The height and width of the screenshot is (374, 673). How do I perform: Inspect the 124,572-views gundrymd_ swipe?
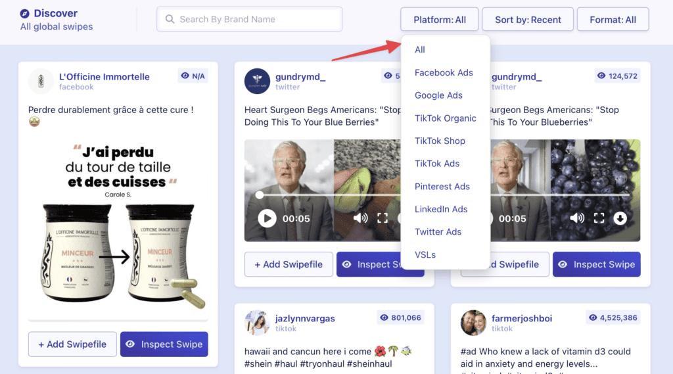597,264
